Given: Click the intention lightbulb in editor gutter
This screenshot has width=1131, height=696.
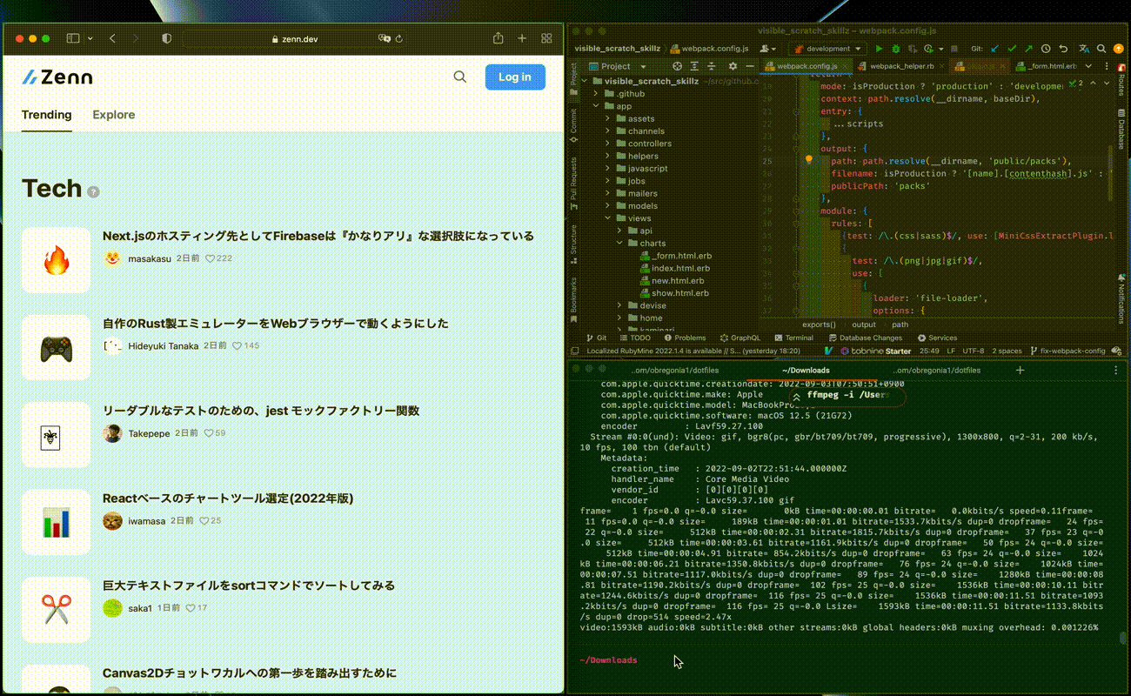Looking at the screenshot, I should point(808,160).
